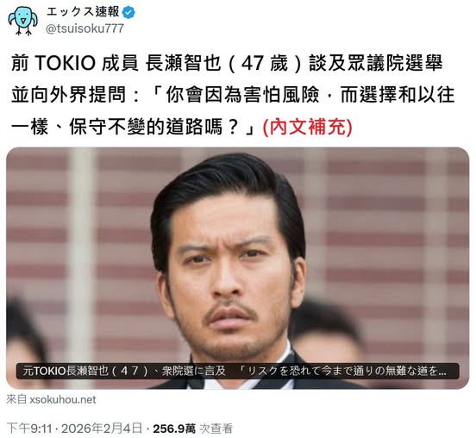Open the blue bird profile avatar
Viewport: 476px width, 438px height.
(23, 21)
